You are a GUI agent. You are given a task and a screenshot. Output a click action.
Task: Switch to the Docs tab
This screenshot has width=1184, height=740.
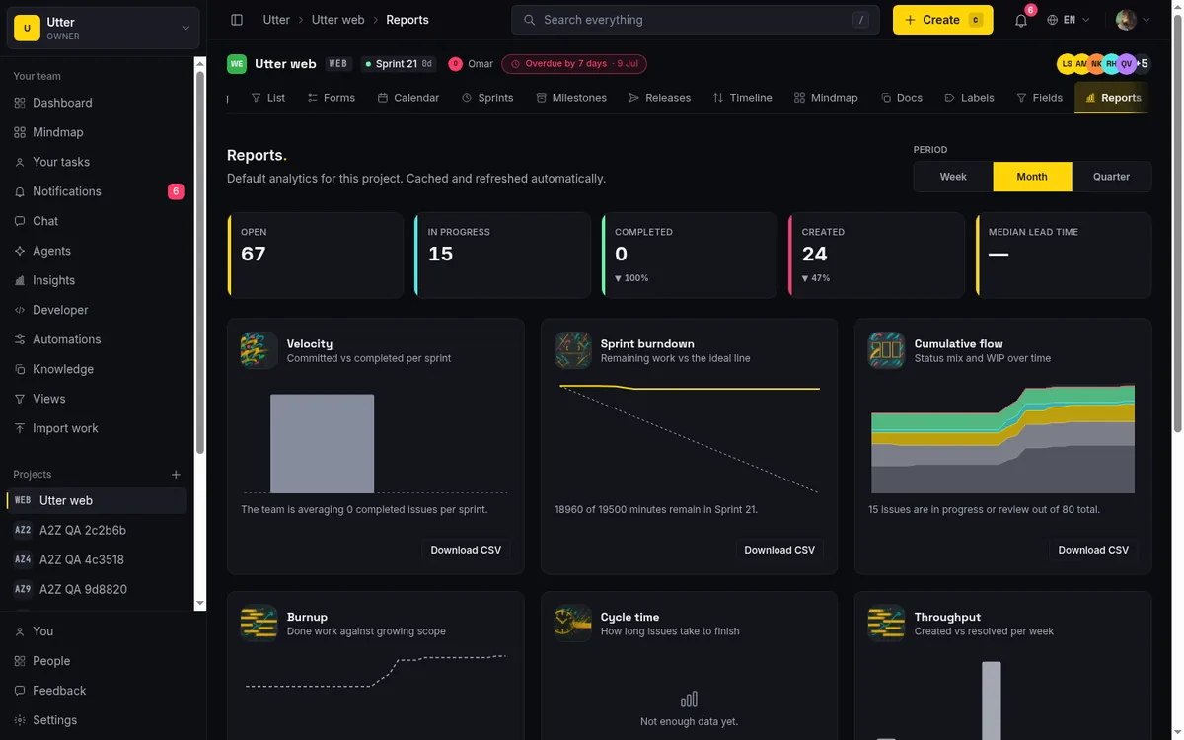click(x=902, y=98)
